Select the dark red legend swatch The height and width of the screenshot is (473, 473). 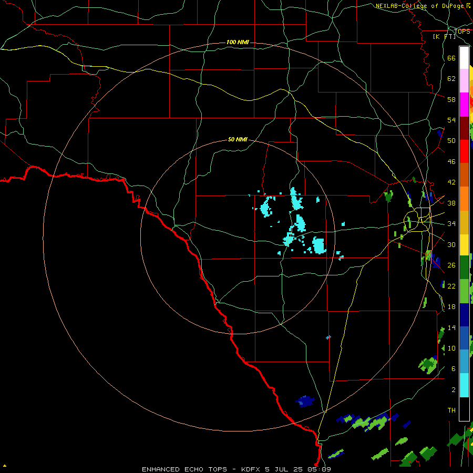click(464, 128)
